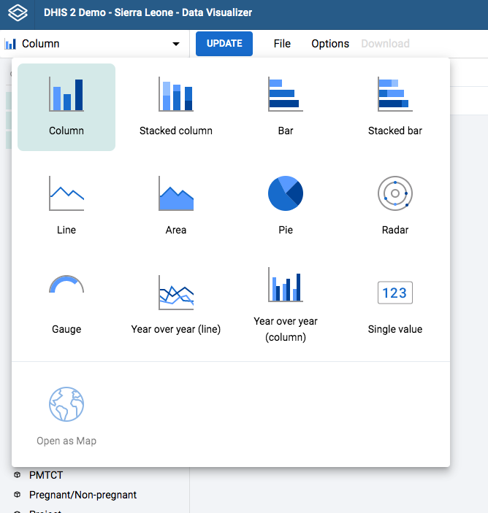The image size is (488, 513).
Task: Pick the Radar chart type
Action: 395,206
